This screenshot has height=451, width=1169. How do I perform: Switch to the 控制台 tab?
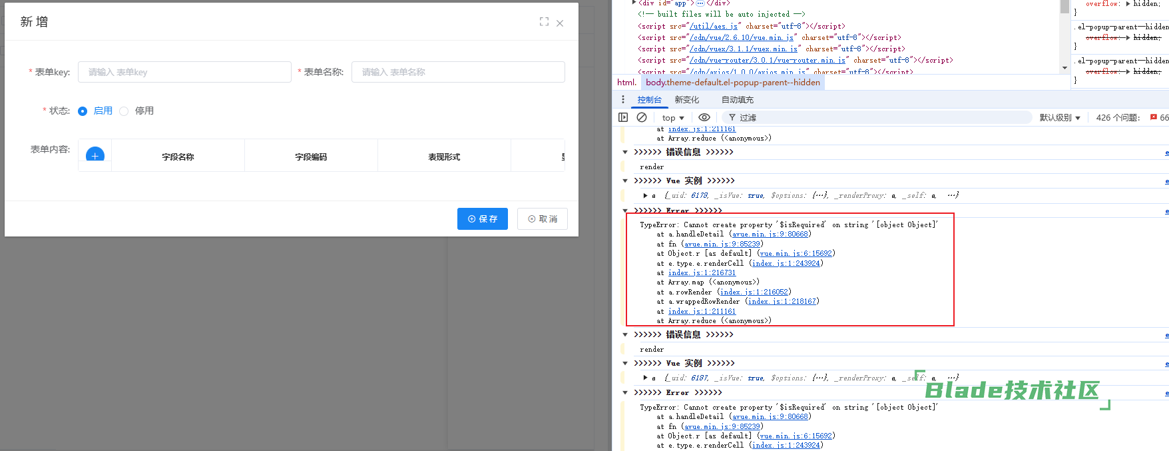[x=650, y=100]
